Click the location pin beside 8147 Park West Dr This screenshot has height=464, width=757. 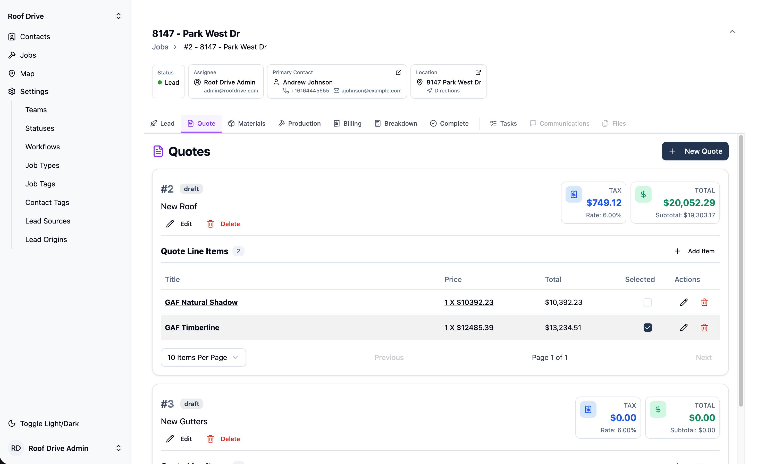tap(419, 82)
